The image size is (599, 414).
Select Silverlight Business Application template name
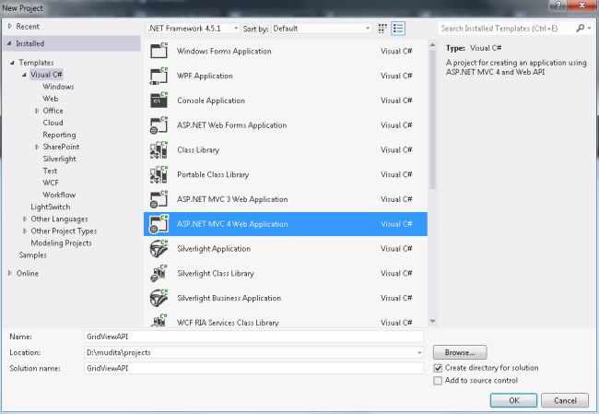(x=229, y=298)
